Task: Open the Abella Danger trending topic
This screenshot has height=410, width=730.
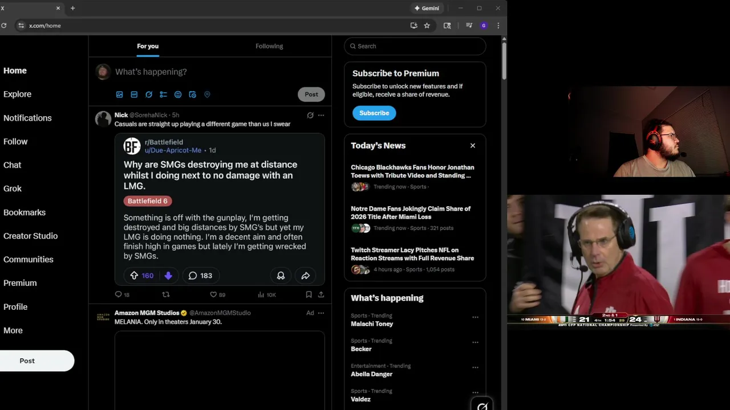Action: [x=371, y=374]
